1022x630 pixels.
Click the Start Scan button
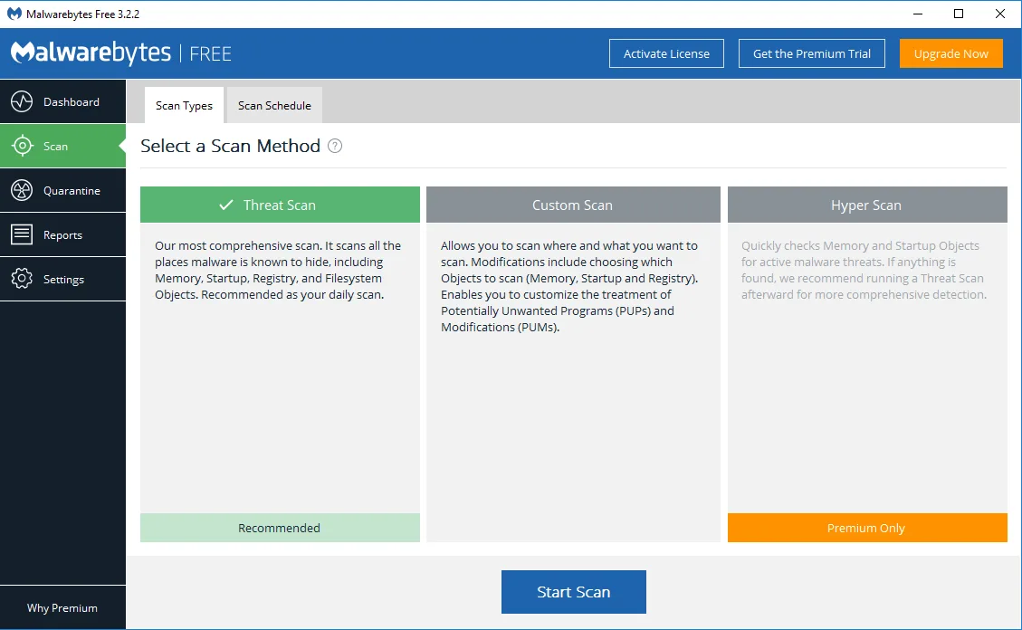click(x=574, y=592)
